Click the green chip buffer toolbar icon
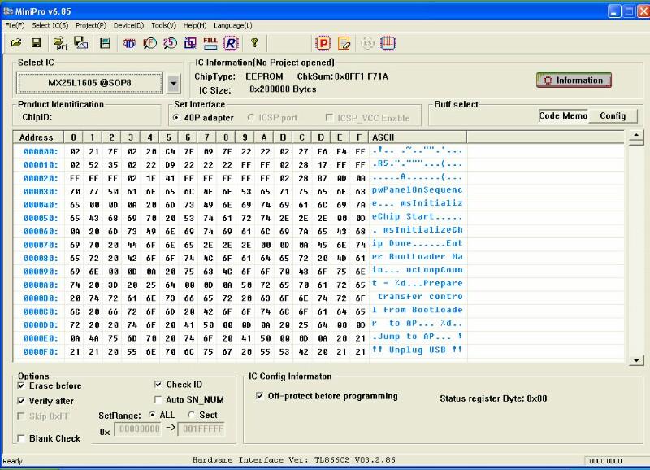Image resolution: width=650 pixels, height=470 pixels. tap(105, 43)
